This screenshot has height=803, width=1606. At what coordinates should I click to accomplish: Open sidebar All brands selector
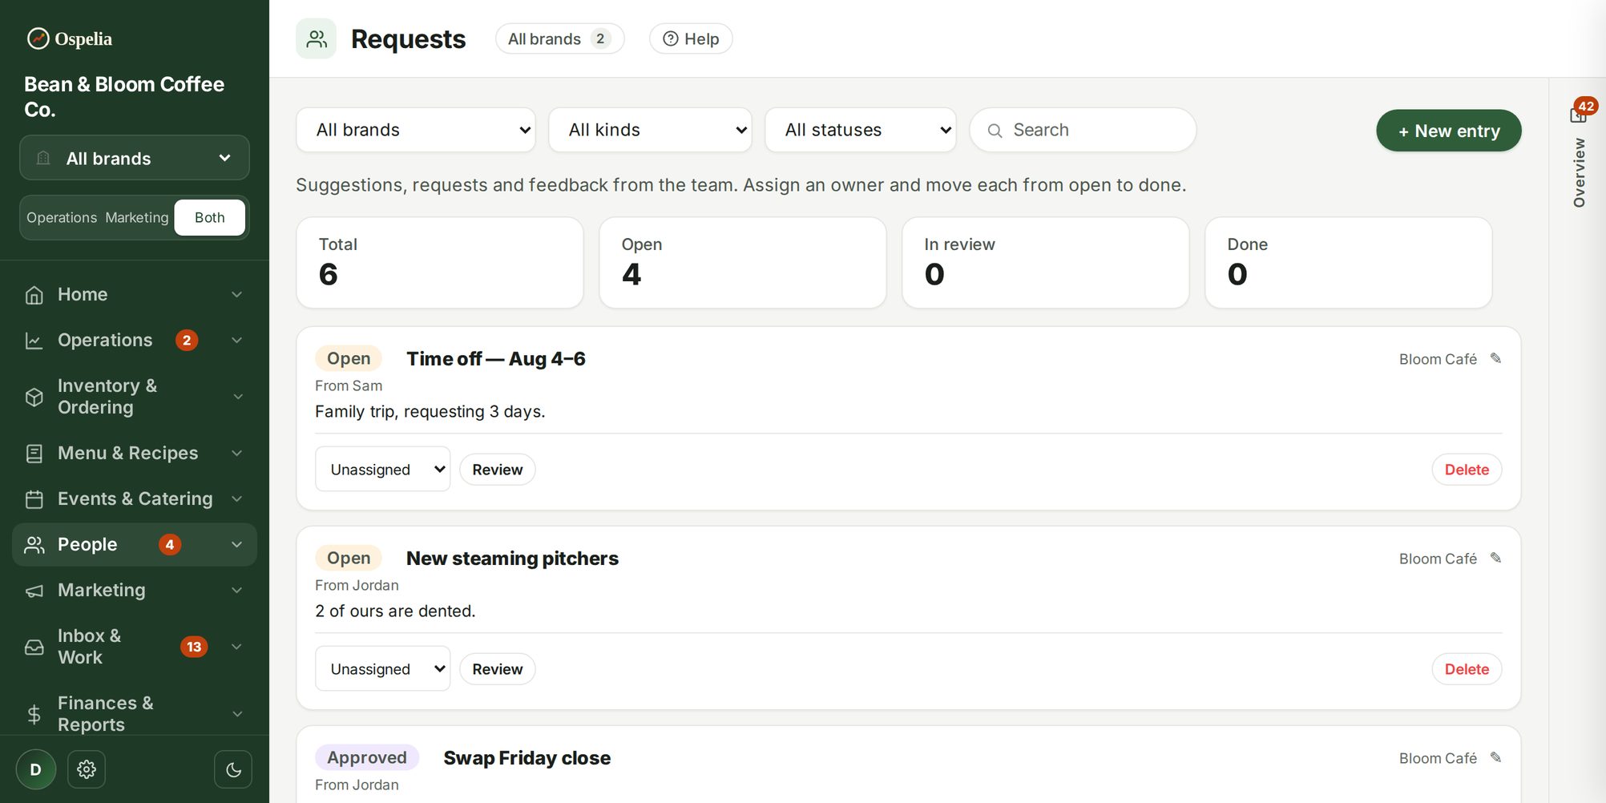coord(135,158)
